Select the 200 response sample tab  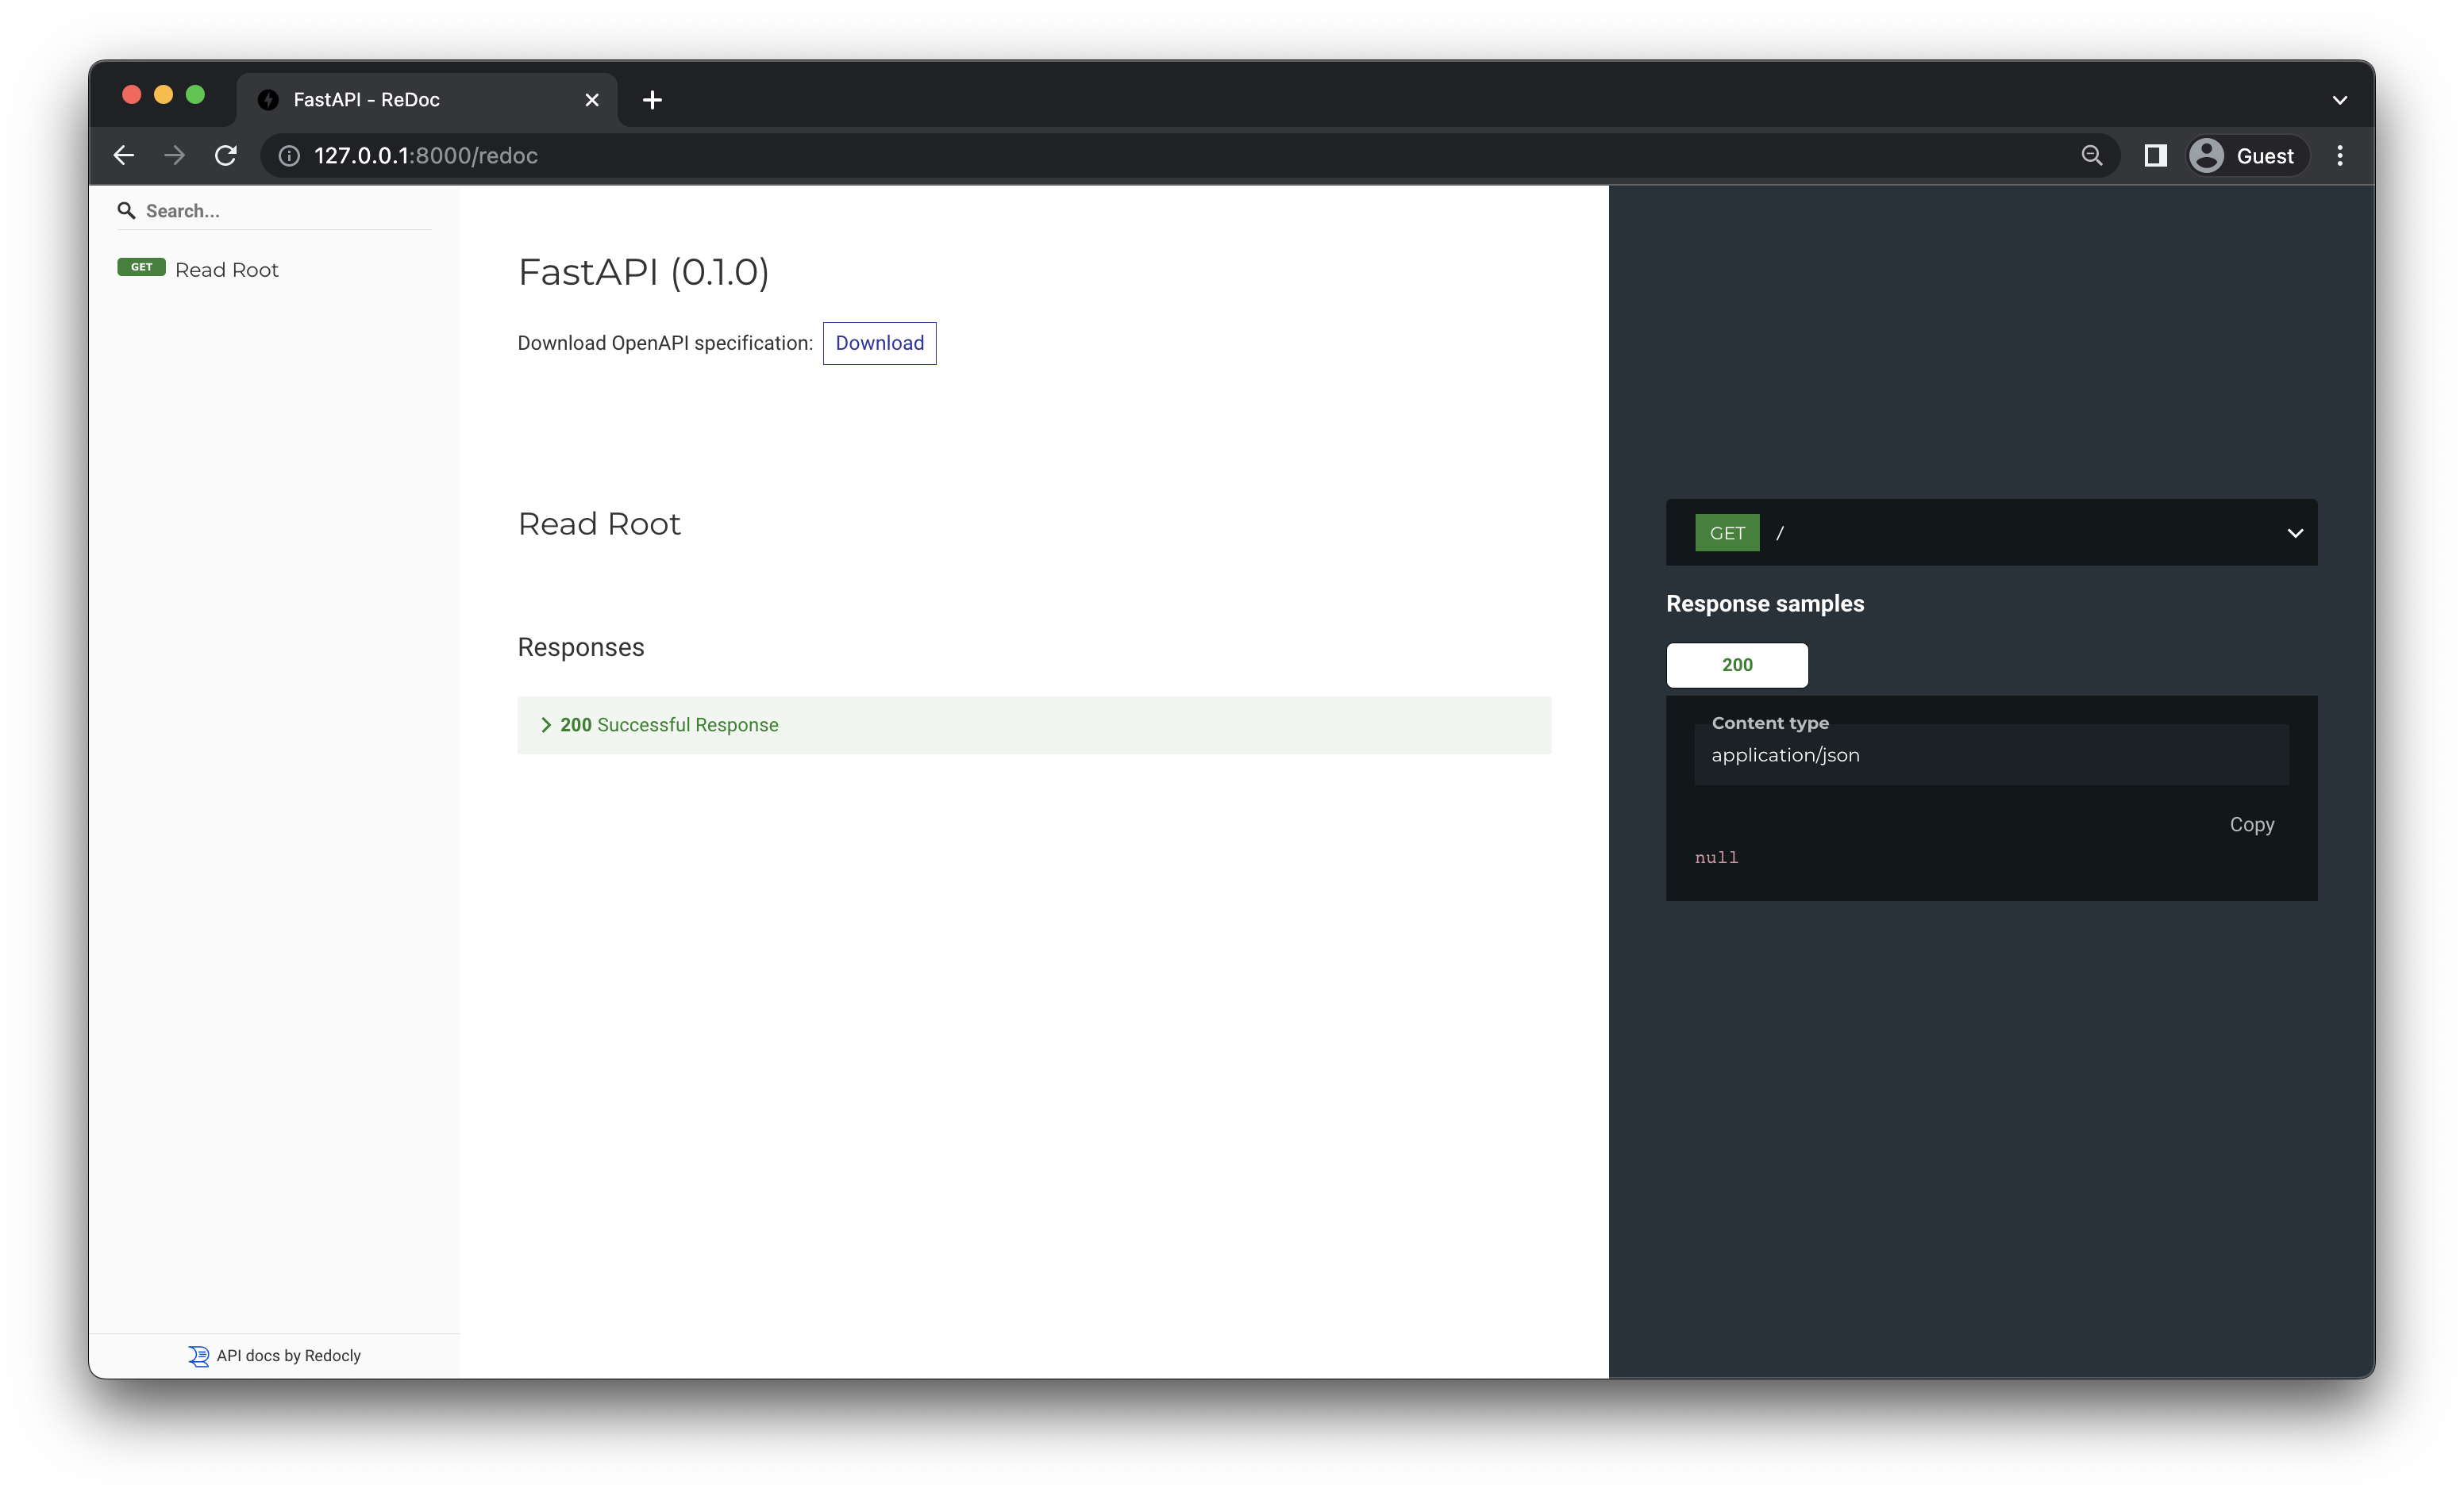pos(1737,665)
